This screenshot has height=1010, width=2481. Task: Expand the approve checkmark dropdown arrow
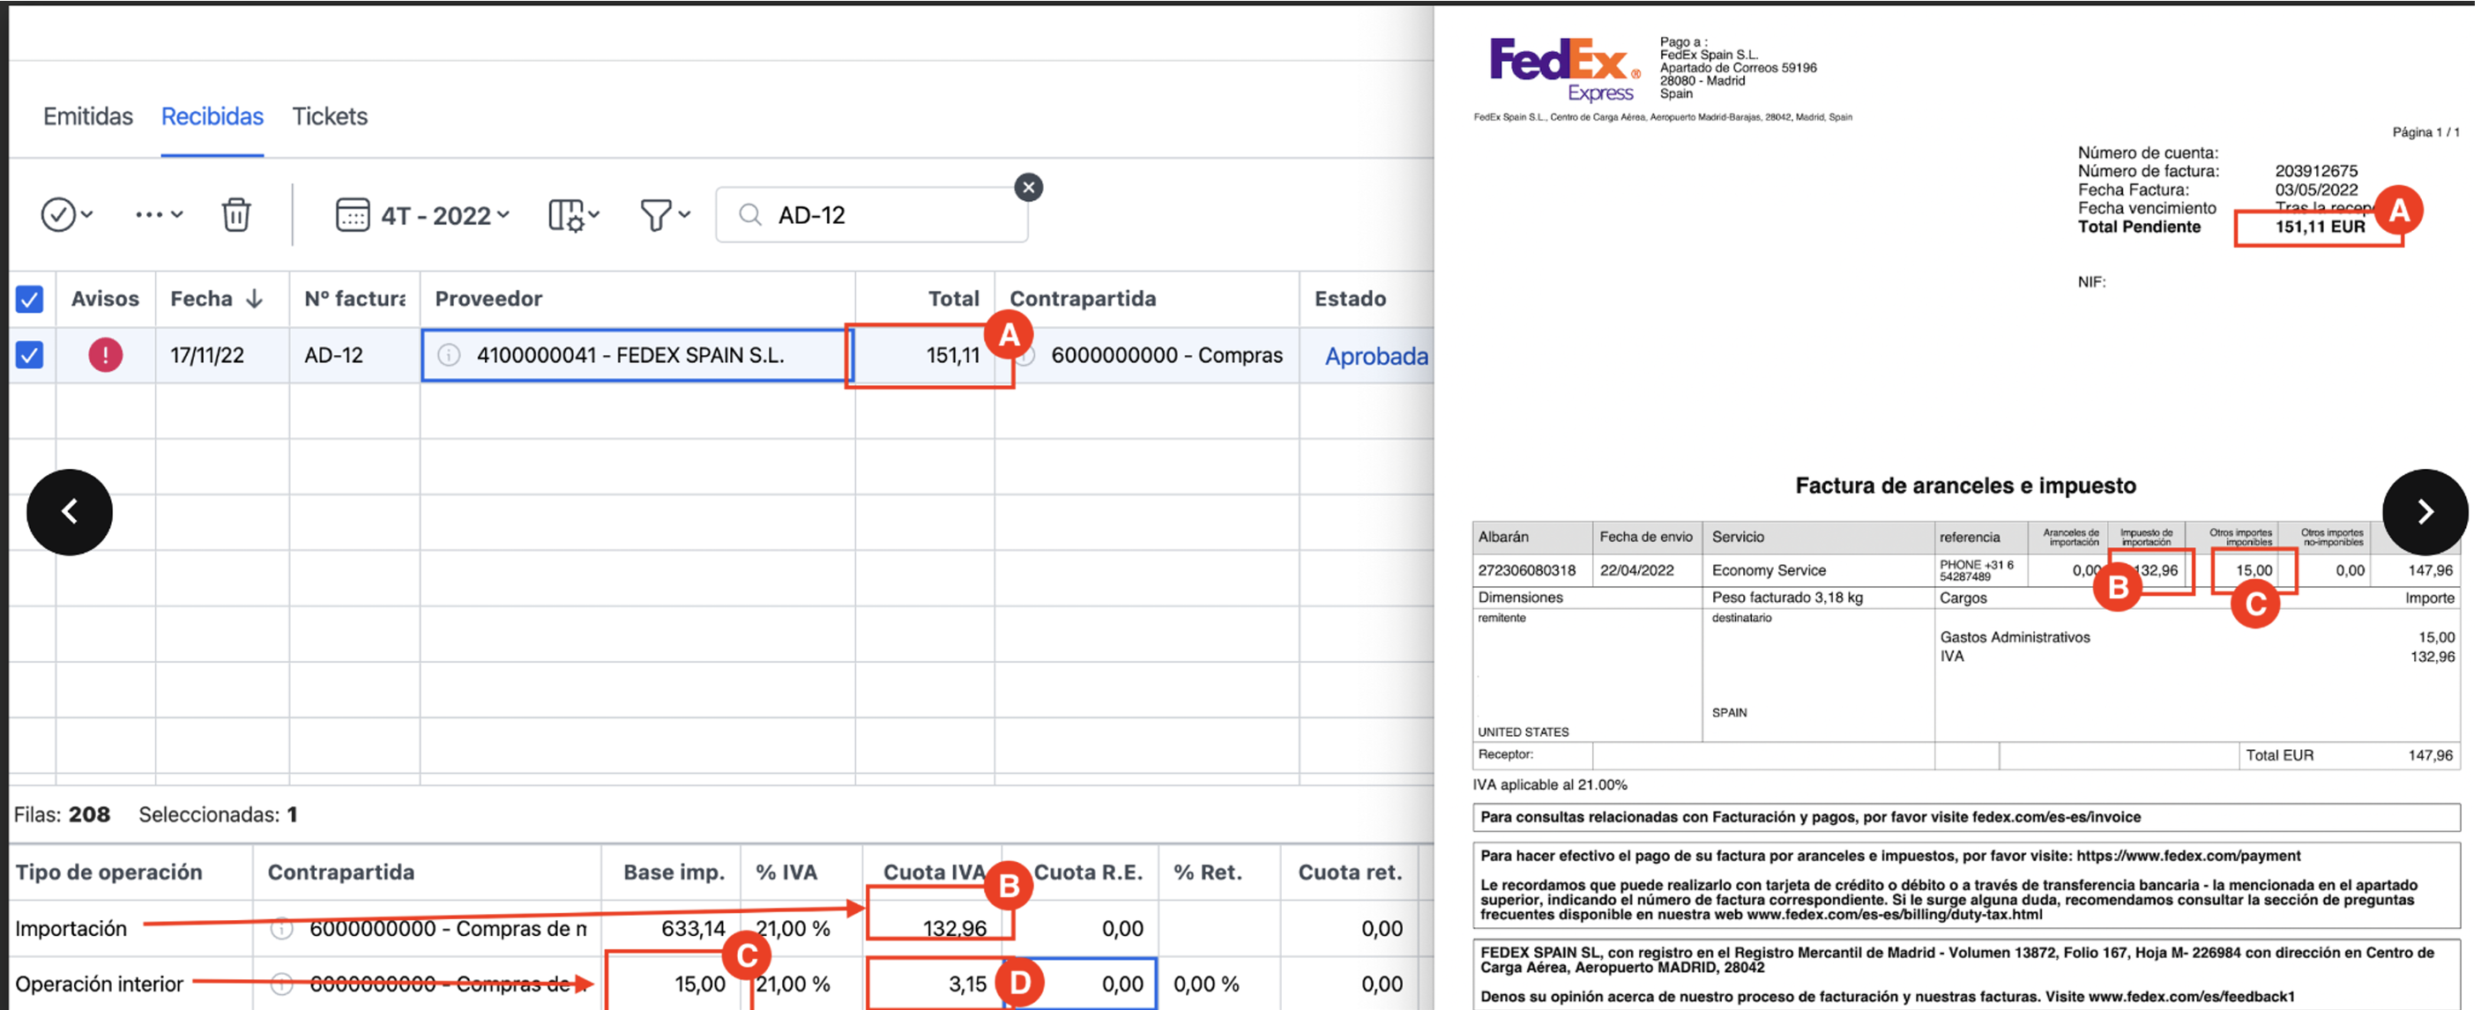pos(87,215)
